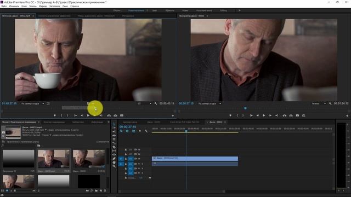The image size is (351, 197).
Task: Open Program monitor settings wrench
Action: (330, 103)
